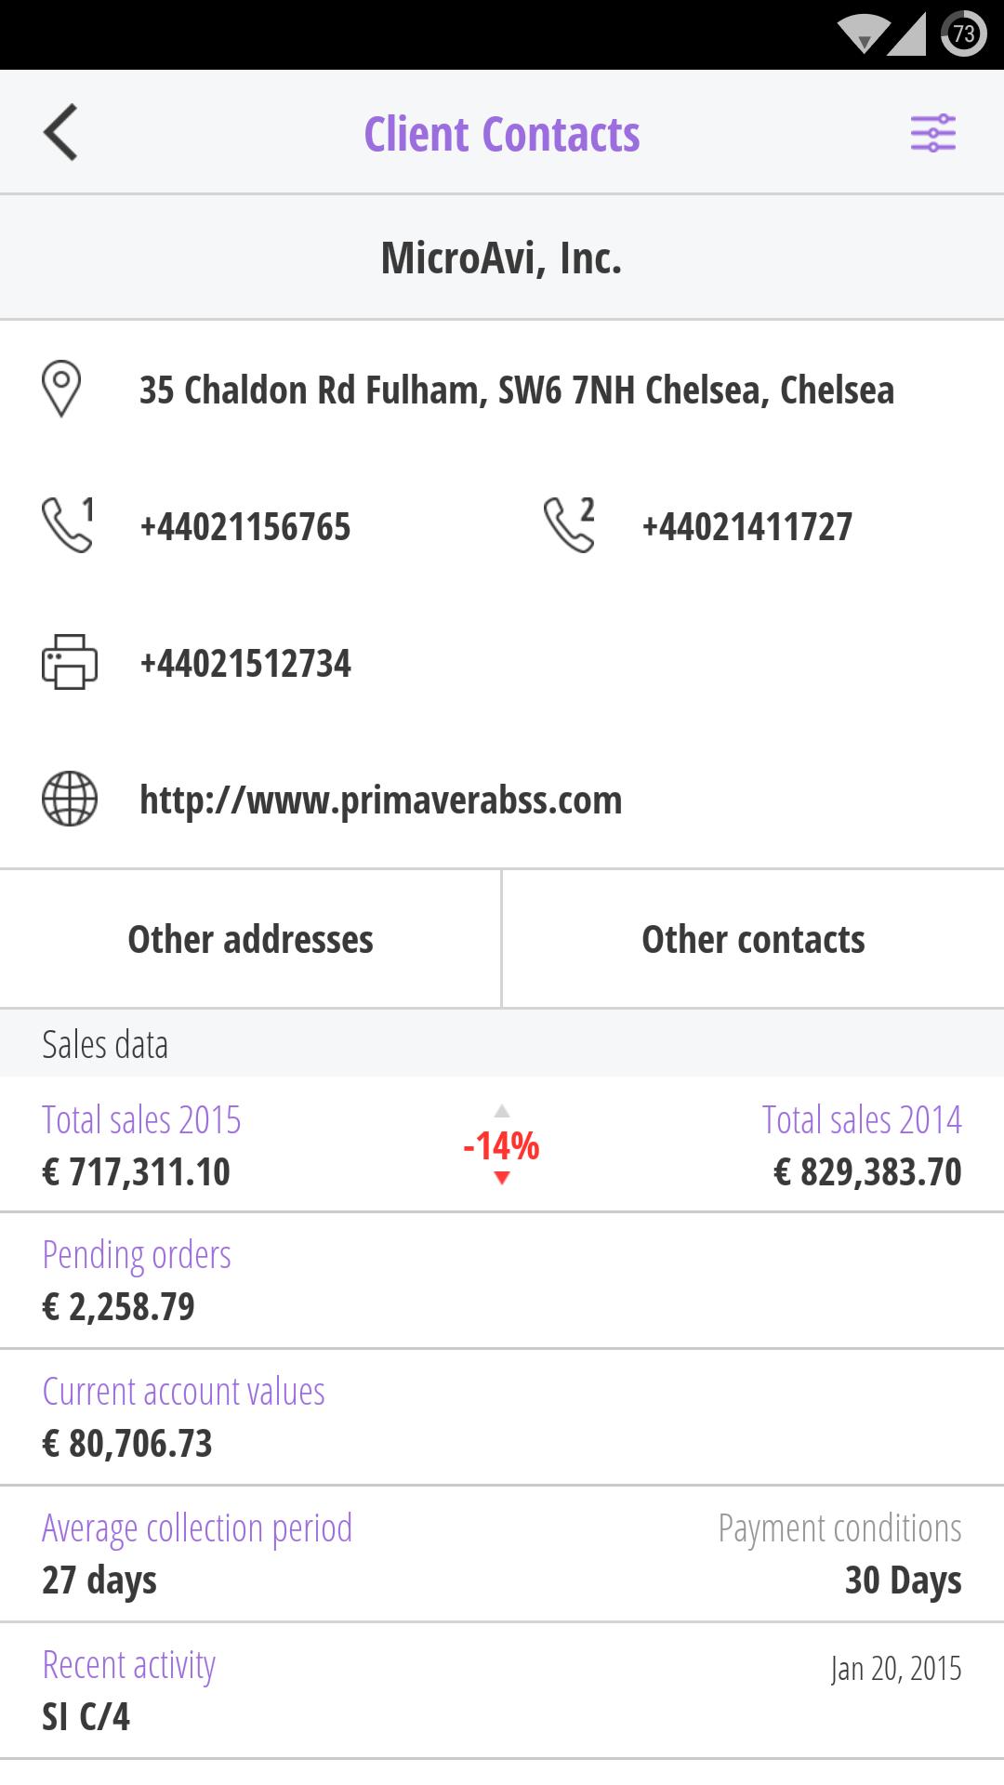Tap the fax printer icon
Screen dimensions: 1004x1785
pos(70,662)
